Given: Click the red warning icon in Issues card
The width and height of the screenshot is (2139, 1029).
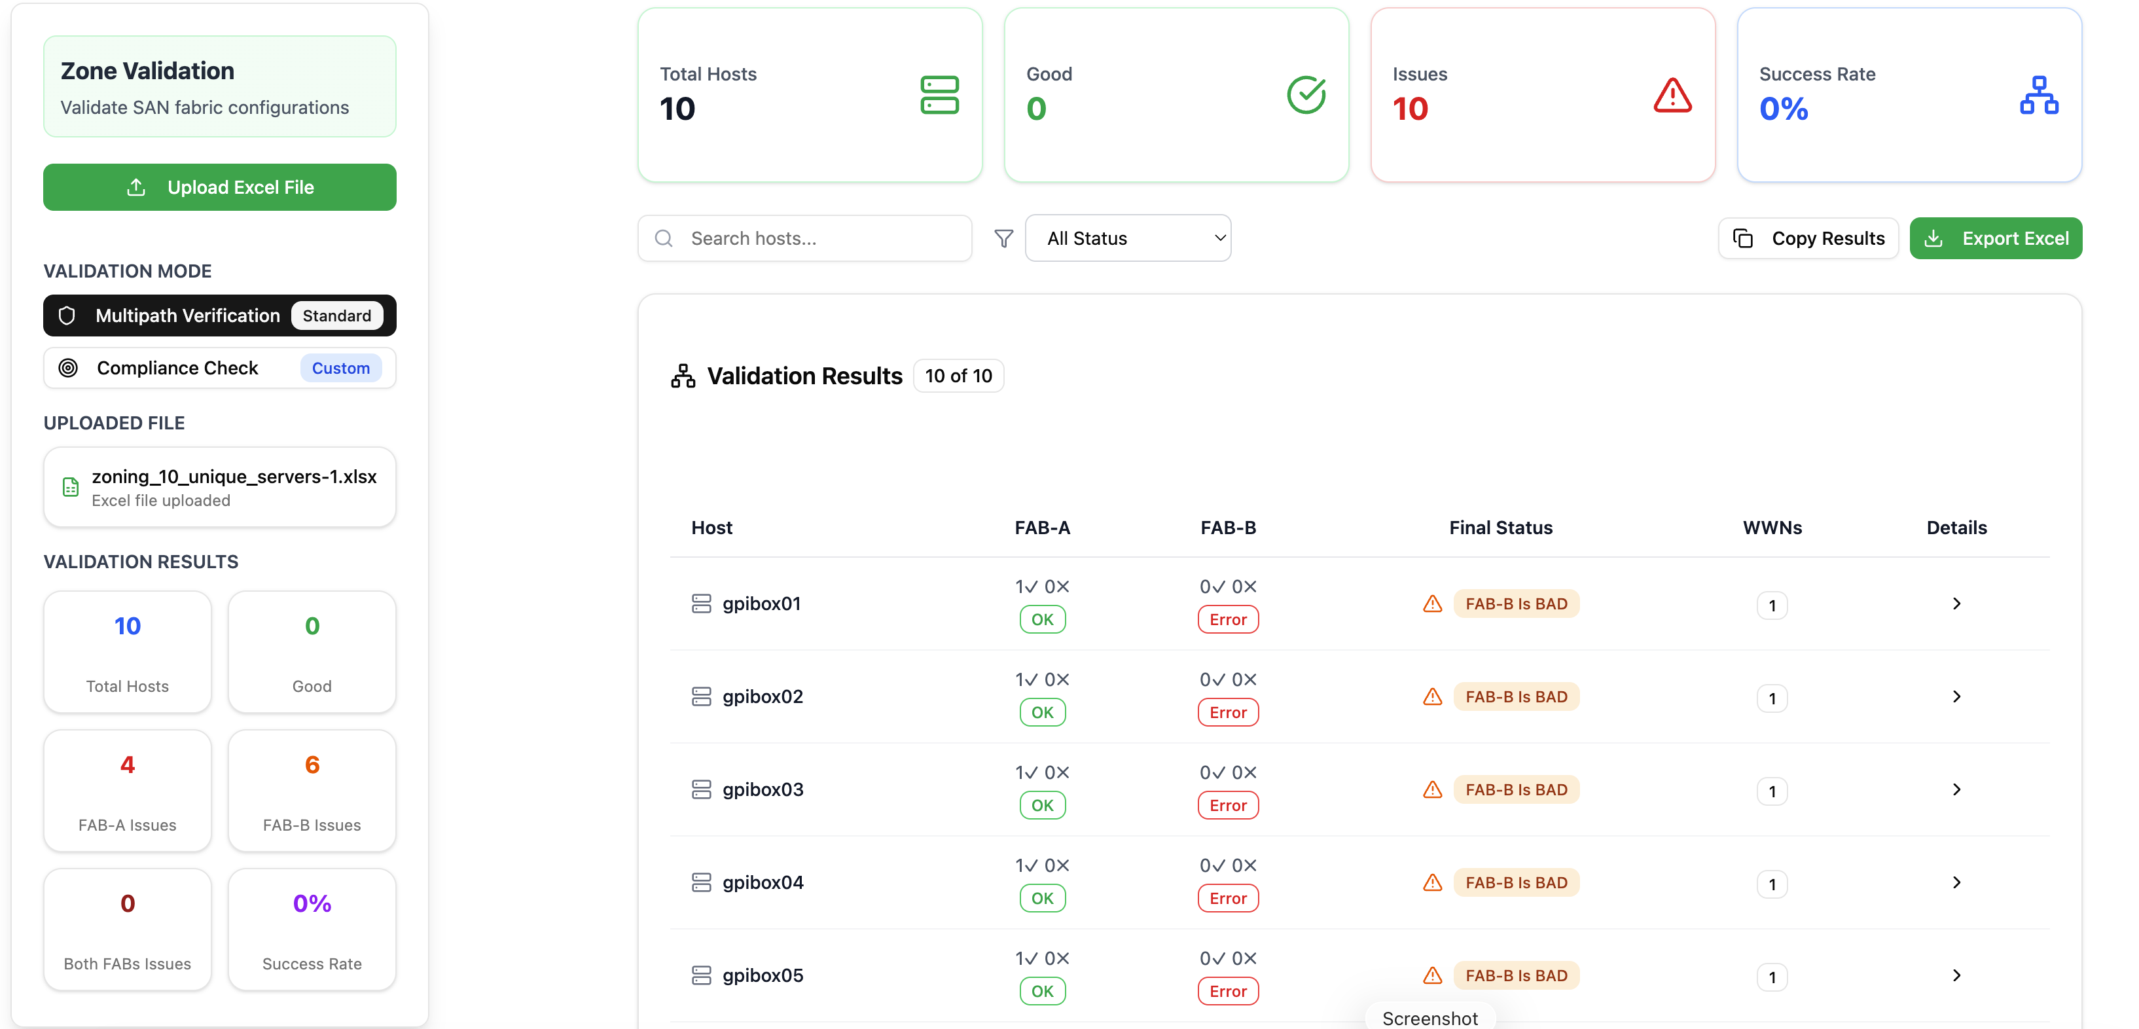Looking at the screenshot, I should pyautogui.click(x=1672, y=96).
